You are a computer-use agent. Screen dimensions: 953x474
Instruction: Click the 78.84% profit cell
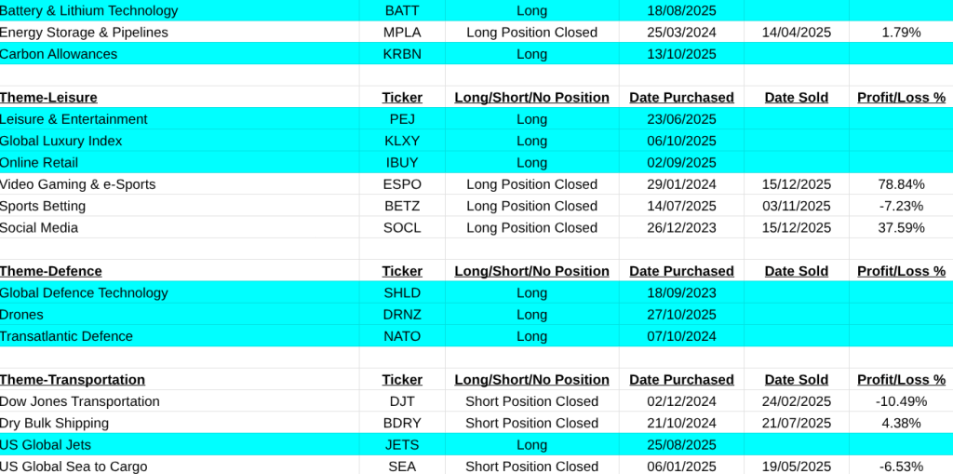901,184
